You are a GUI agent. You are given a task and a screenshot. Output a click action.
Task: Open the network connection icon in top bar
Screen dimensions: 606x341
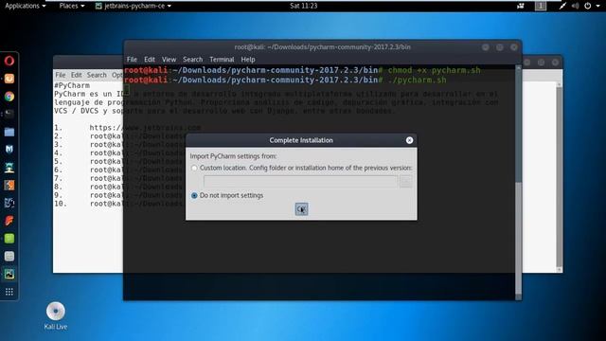tap(562, 6)
